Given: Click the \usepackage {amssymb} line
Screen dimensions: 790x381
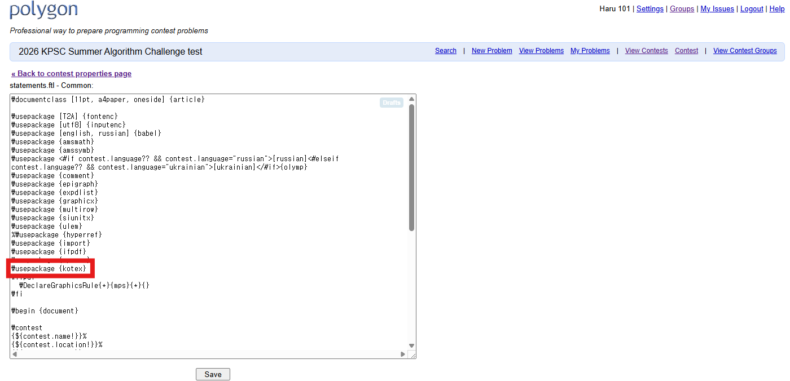Looking at the screenshot, I should click(53, 150).
